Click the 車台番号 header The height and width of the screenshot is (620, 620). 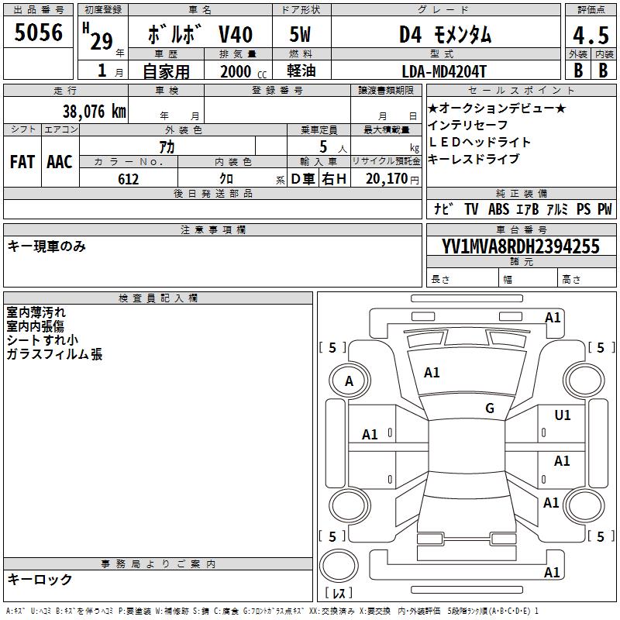[x=521, y=229]
